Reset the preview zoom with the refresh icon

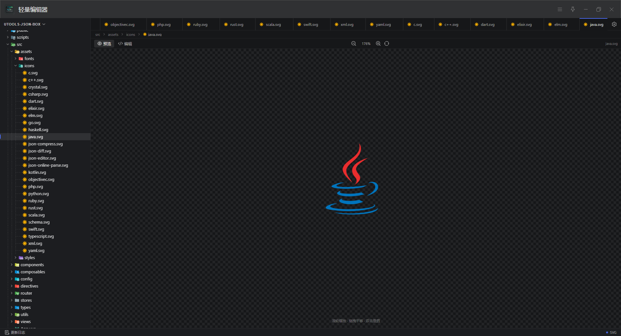pyautogui.click(x=387, y=44)
